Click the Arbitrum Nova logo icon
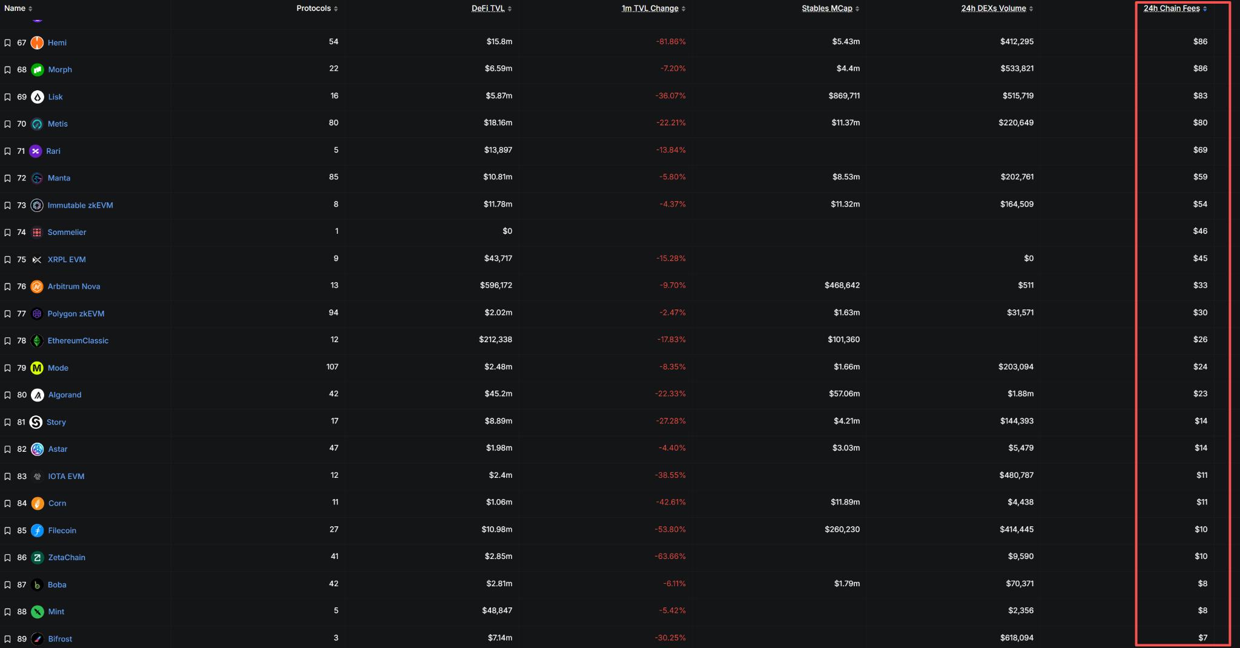This screenshot has width=1240, height=648. [x=37, y=286]
